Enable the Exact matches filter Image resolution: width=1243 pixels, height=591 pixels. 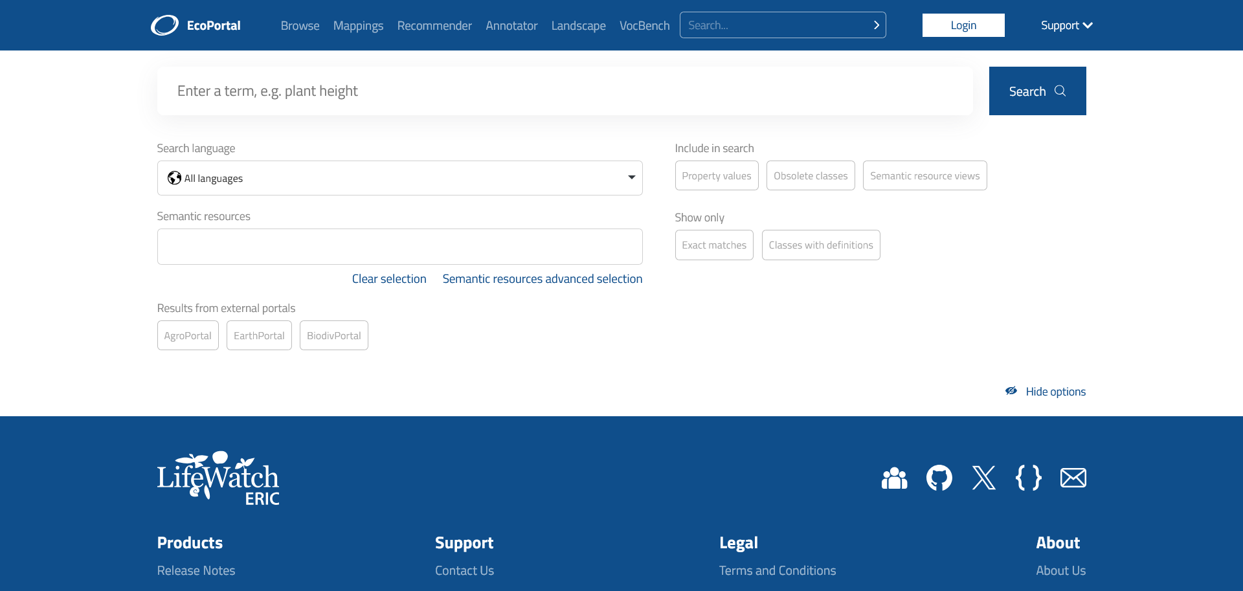tap(713, 245)
